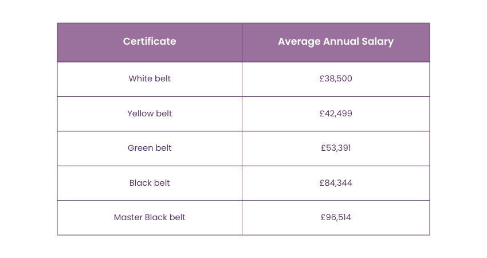Click the word Master in the last row

(128, 217)
